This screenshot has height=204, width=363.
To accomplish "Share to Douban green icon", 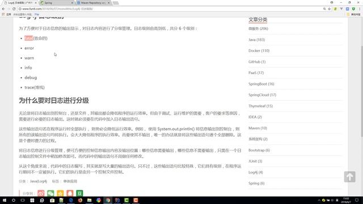I will click(79, 193).
